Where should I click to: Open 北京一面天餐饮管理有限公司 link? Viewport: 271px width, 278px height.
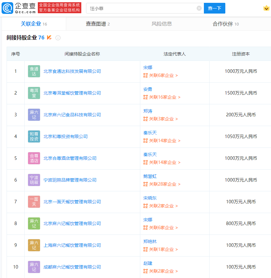[72, 202]
